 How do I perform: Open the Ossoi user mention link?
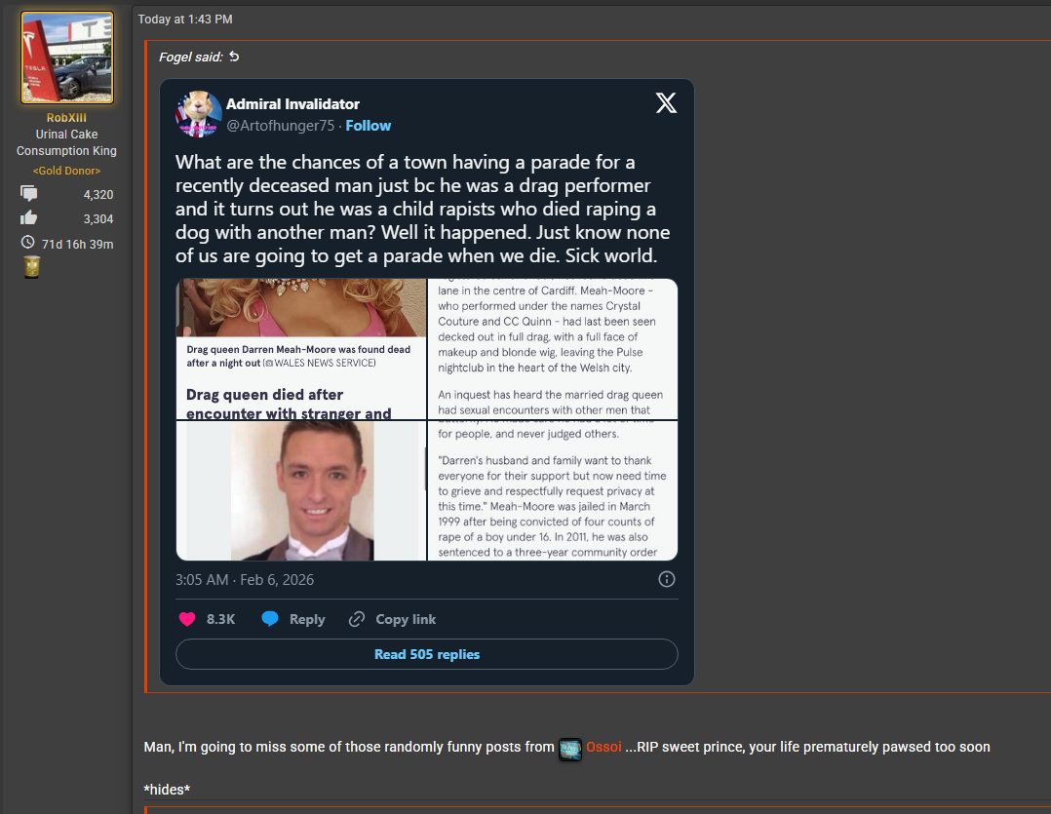[x=603, y=747]
